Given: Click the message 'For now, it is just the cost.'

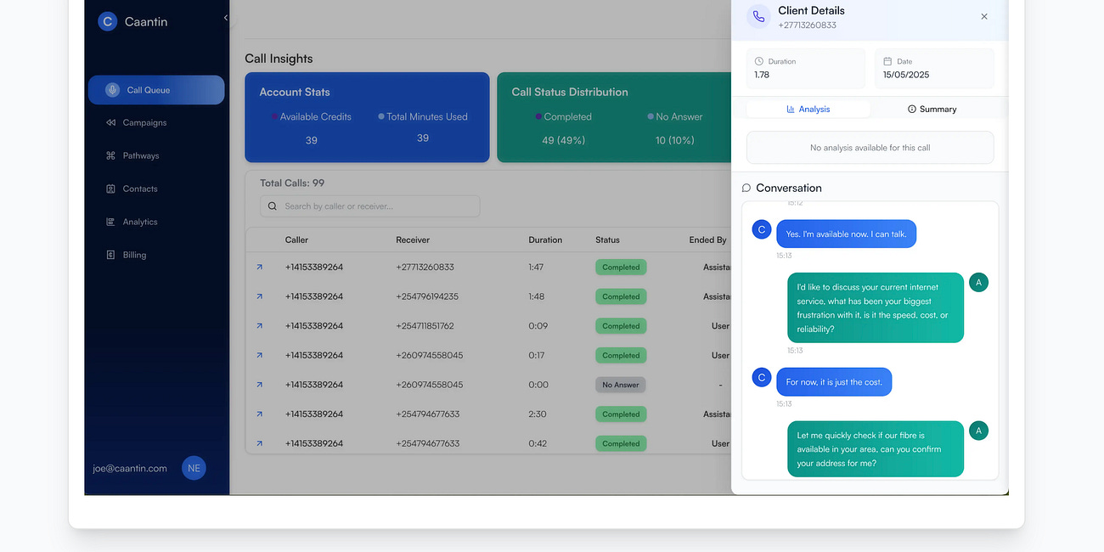Looking at the screenshot, I should pyautogui.click(x=834, y=382).
